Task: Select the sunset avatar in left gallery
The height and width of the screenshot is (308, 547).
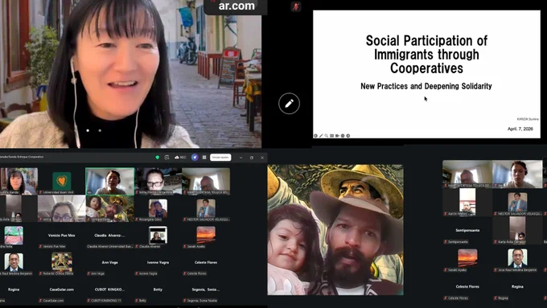Action: (206, 235)
